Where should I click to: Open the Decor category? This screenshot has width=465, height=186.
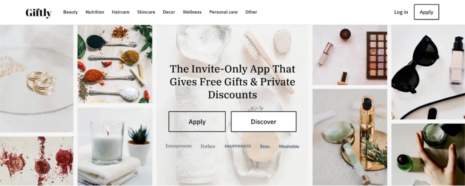pyautogui.click(x=169, y=12)
